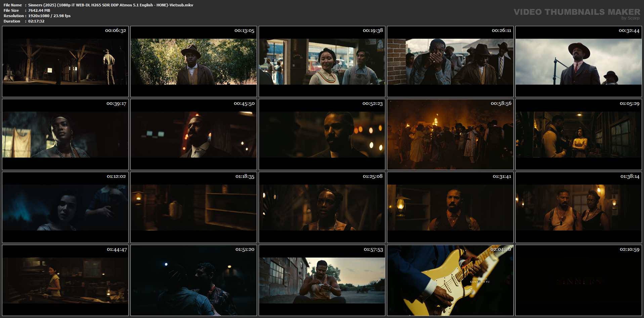Open the thumbnail stamped 01:05:29

(x=578, y=134)
